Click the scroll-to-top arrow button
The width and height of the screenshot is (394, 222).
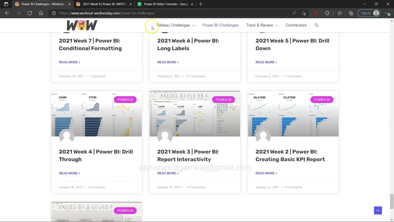point(378,210)
